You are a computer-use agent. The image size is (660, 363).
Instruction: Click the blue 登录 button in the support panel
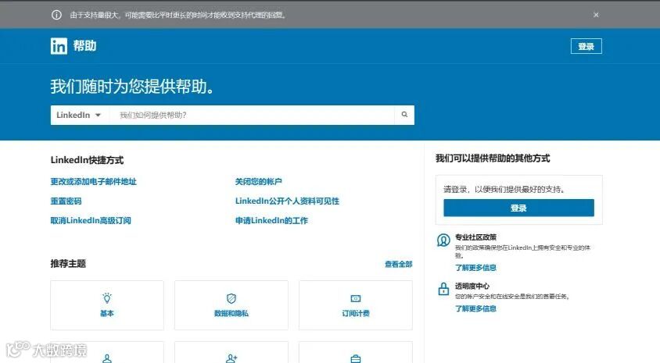click(518, 208)
